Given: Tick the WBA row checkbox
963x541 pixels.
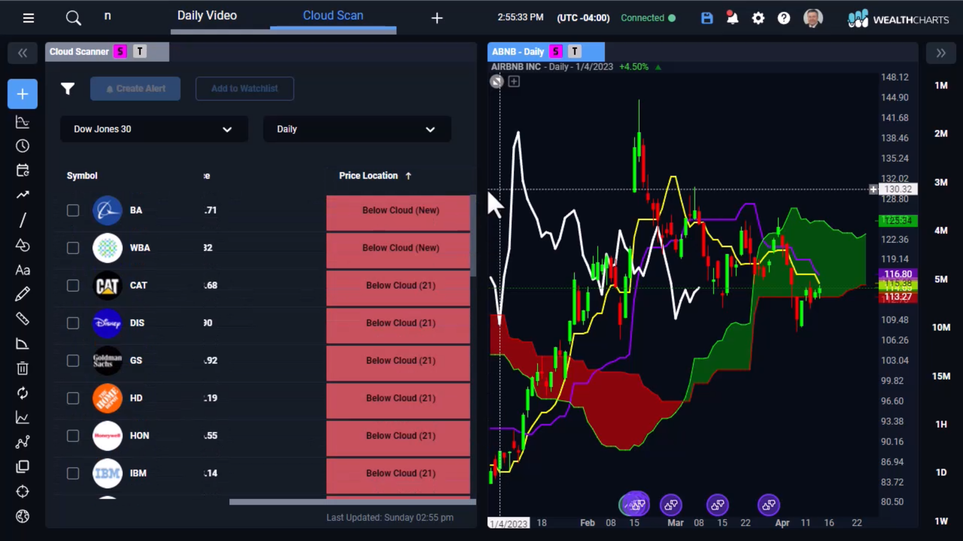Looking at the screenshot, I should pyautogui.click(x=73, y=248).
